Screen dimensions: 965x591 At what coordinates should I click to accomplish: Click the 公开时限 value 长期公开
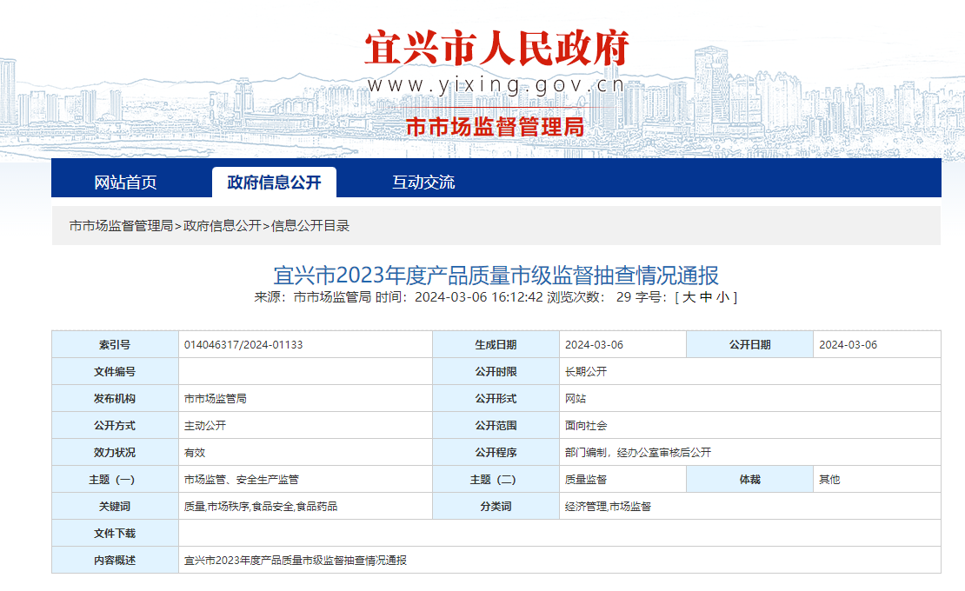coord(586,372)
